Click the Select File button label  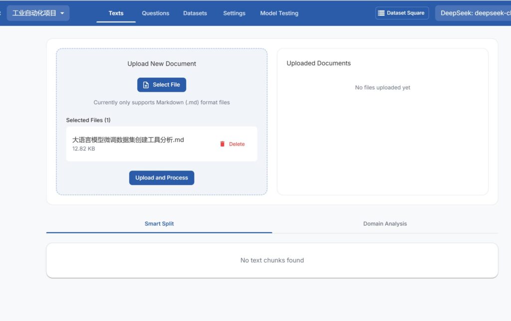[166, 85]
